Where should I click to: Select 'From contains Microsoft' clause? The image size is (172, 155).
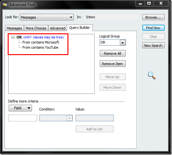[41, 42]
